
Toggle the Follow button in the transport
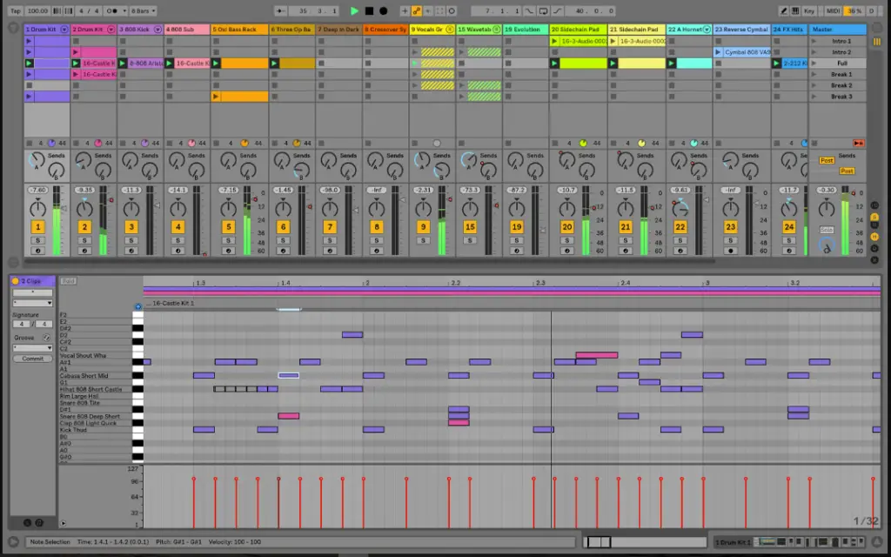click(x=281, y=10)
